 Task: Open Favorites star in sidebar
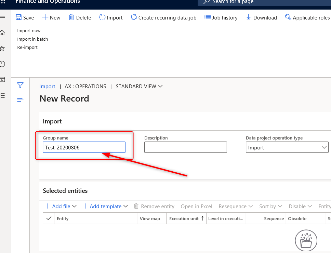click(3, 49)
